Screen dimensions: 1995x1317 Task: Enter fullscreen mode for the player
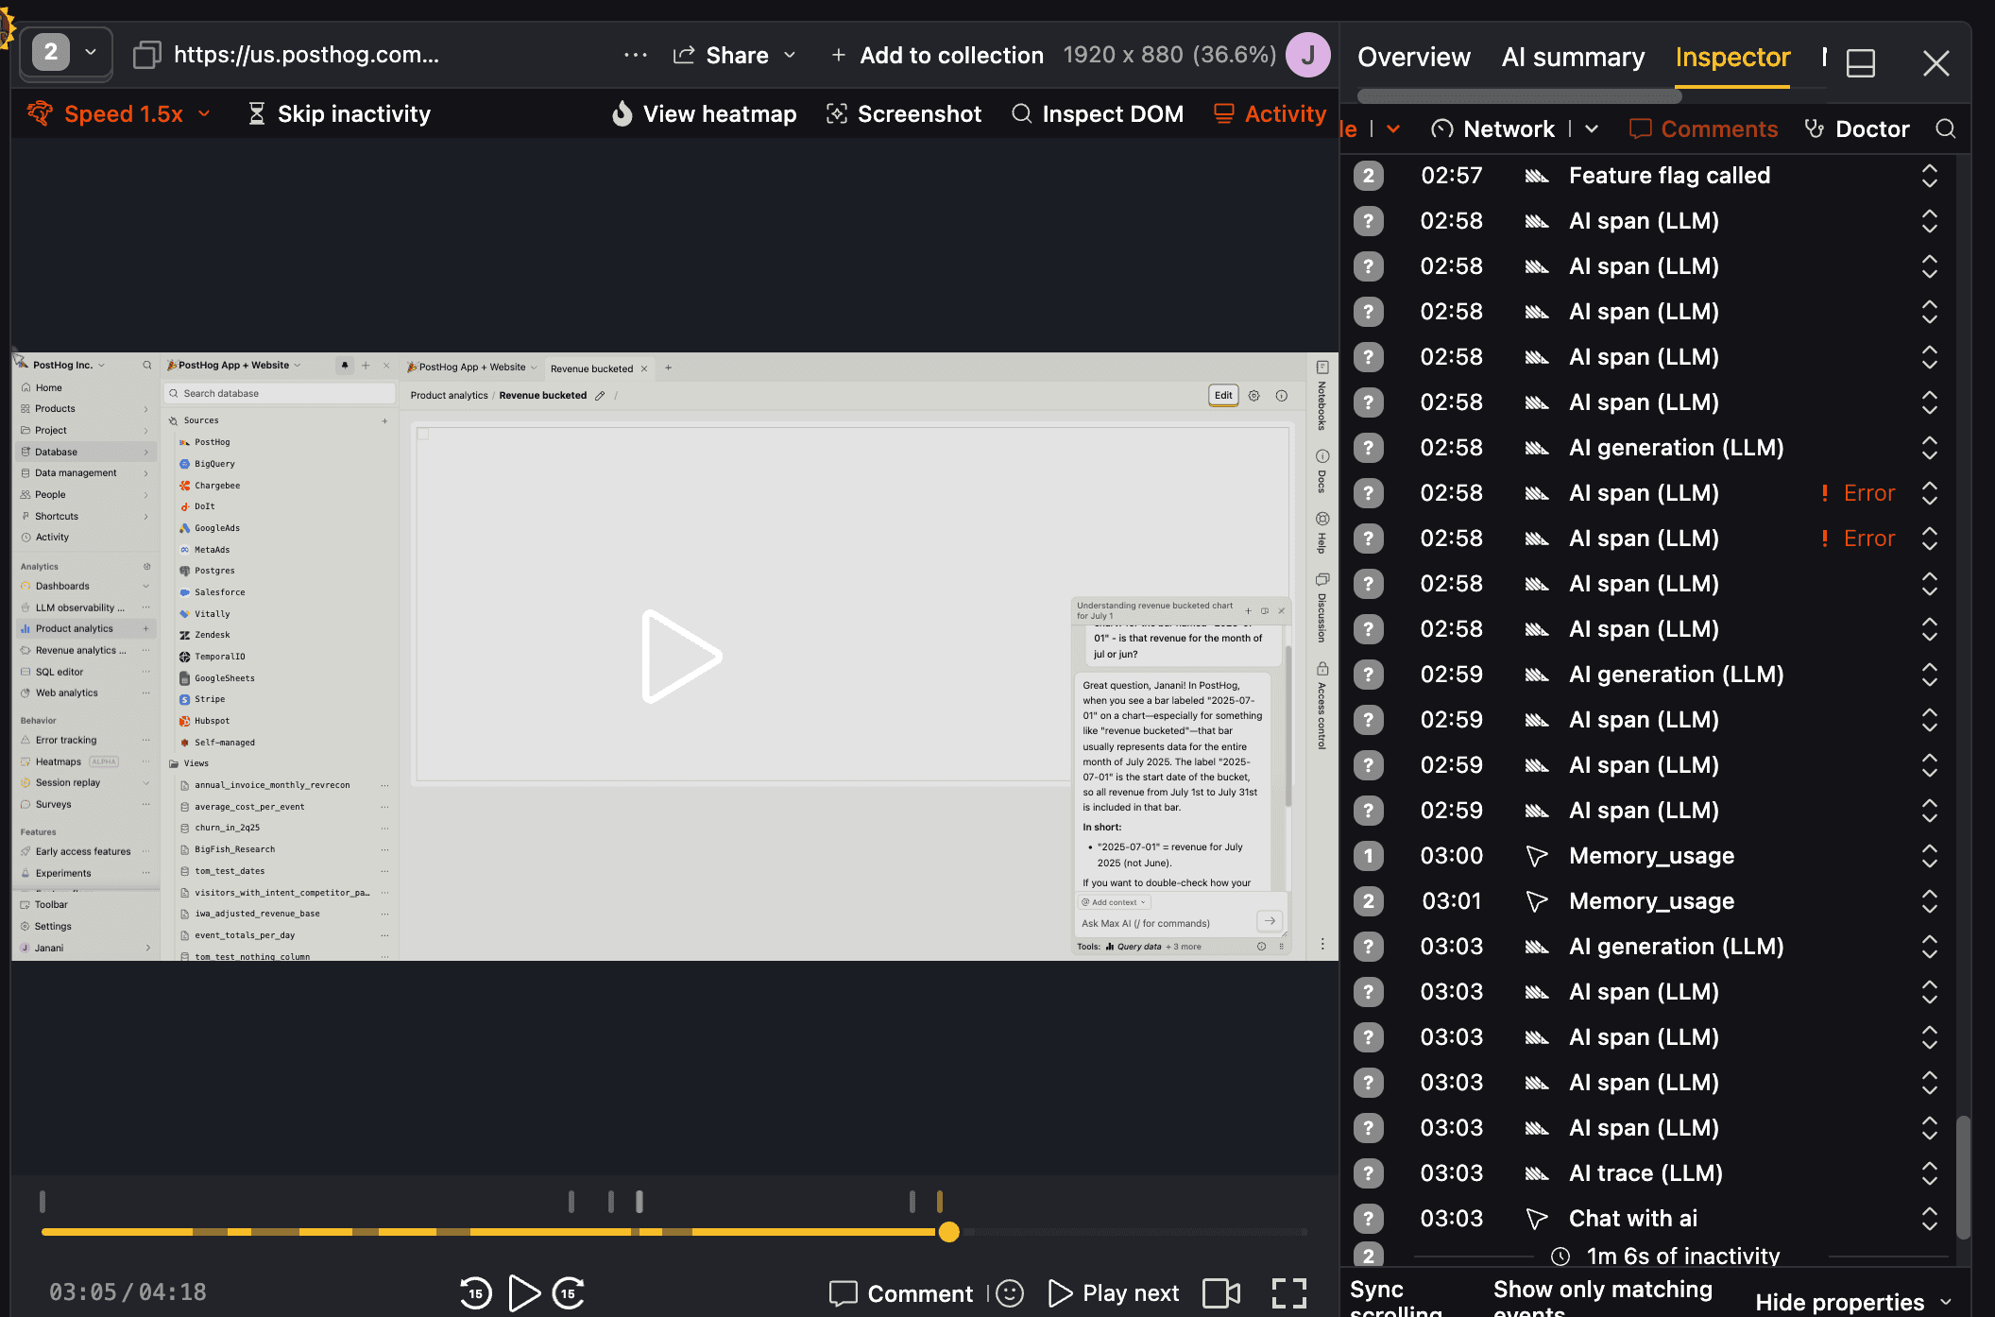click(x=1289, y=1292)
